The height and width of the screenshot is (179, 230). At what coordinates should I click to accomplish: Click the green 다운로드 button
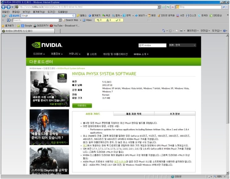click(82, 106)
